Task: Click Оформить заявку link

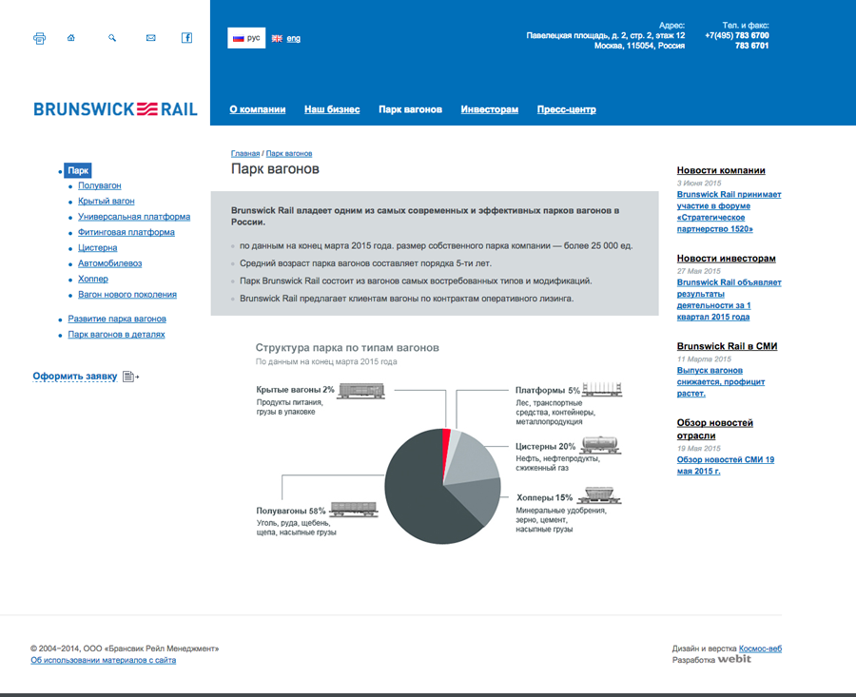Action: coord(75,376)
